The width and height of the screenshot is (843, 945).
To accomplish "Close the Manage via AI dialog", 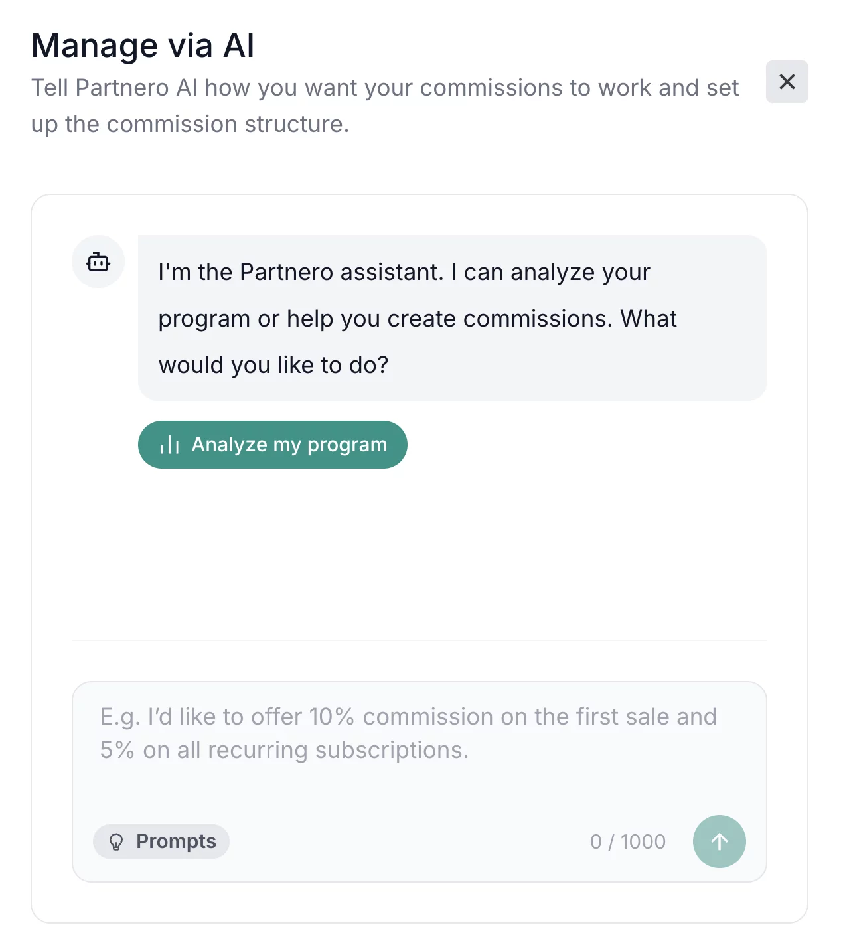I will coord(787,82).
